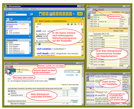Click the Multifultor stop (red X) button

coord(94,12)
